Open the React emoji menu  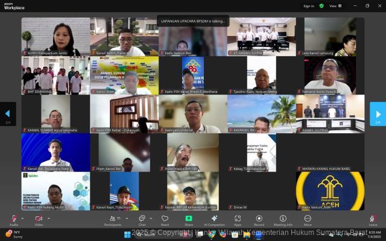[165, 219]
